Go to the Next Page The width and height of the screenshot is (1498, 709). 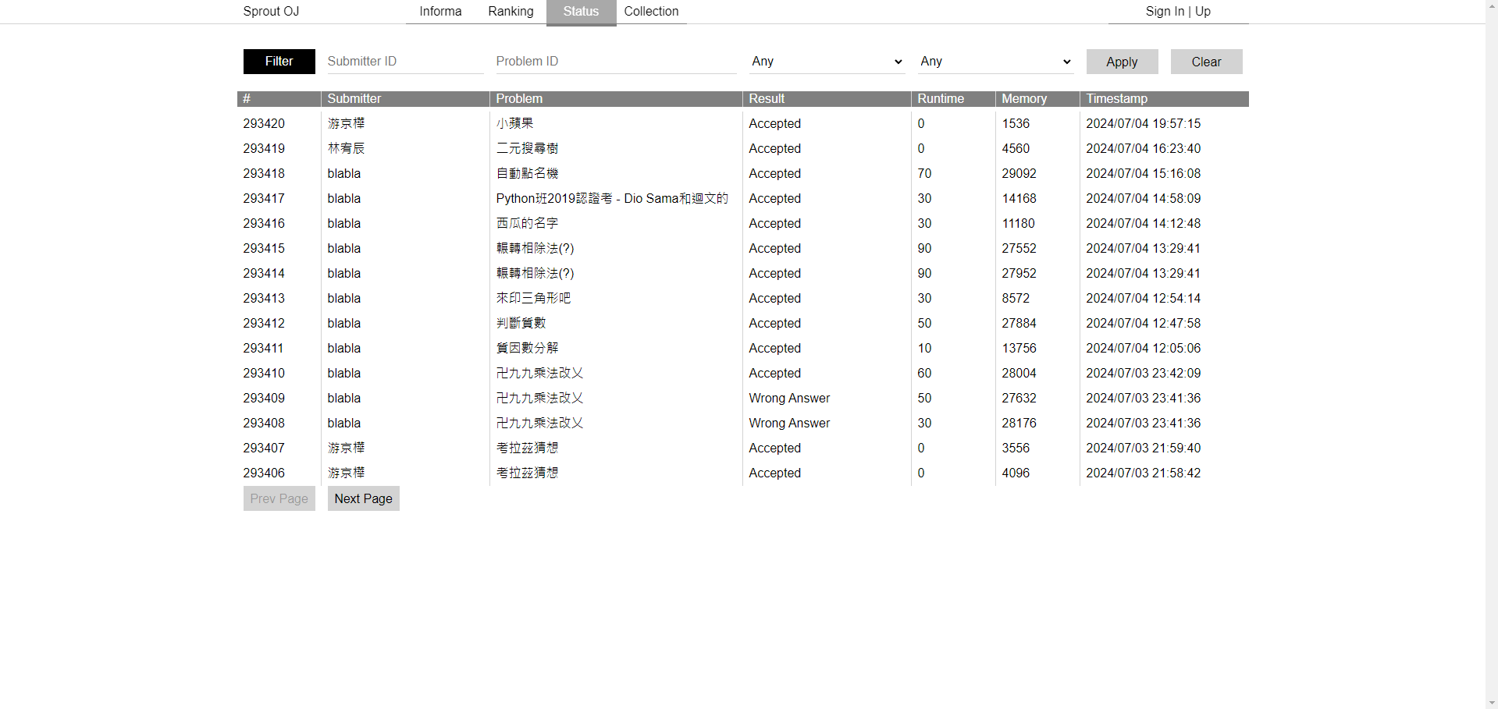click(363, 499)
